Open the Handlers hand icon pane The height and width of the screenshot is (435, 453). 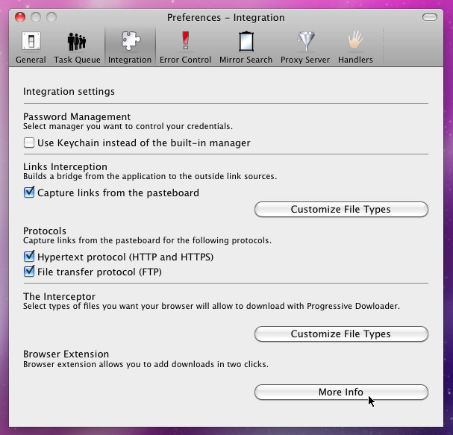[x=355, y=47]
